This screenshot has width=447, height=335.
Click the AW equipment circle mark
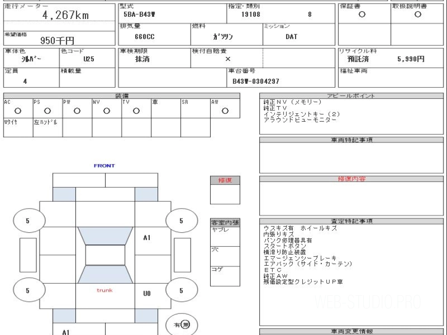[225, 111]
